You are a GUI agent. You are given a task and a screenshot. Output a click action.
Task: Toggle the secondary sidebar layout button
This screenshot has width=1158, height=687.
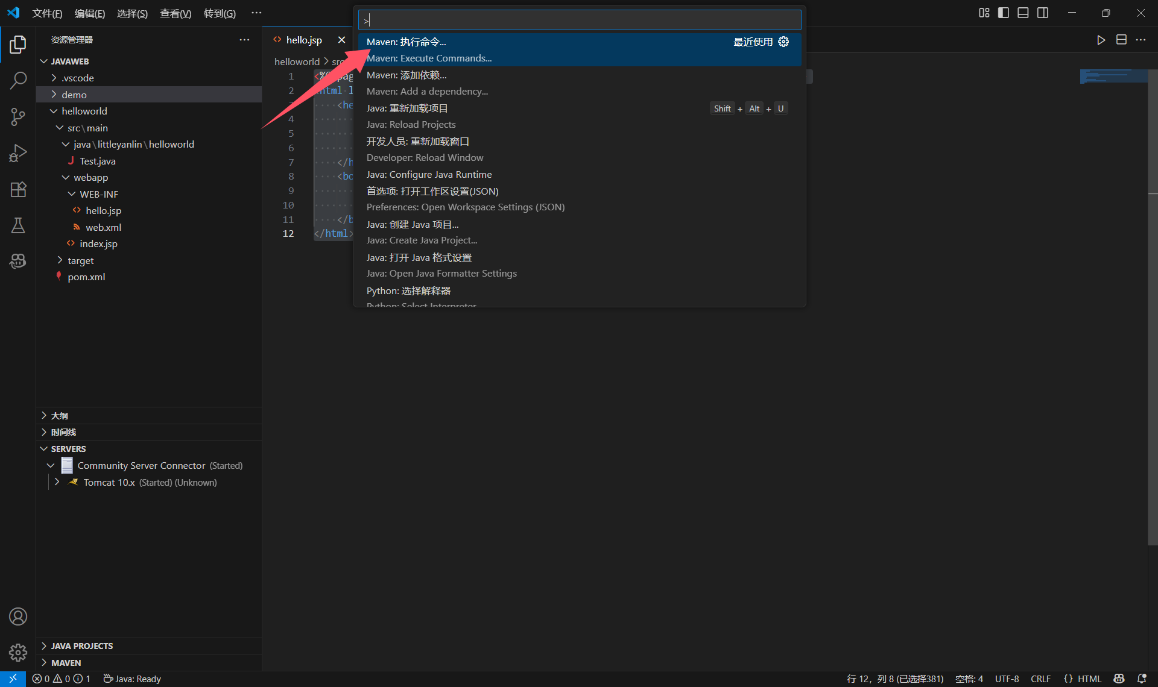(x=1043, y=13)
